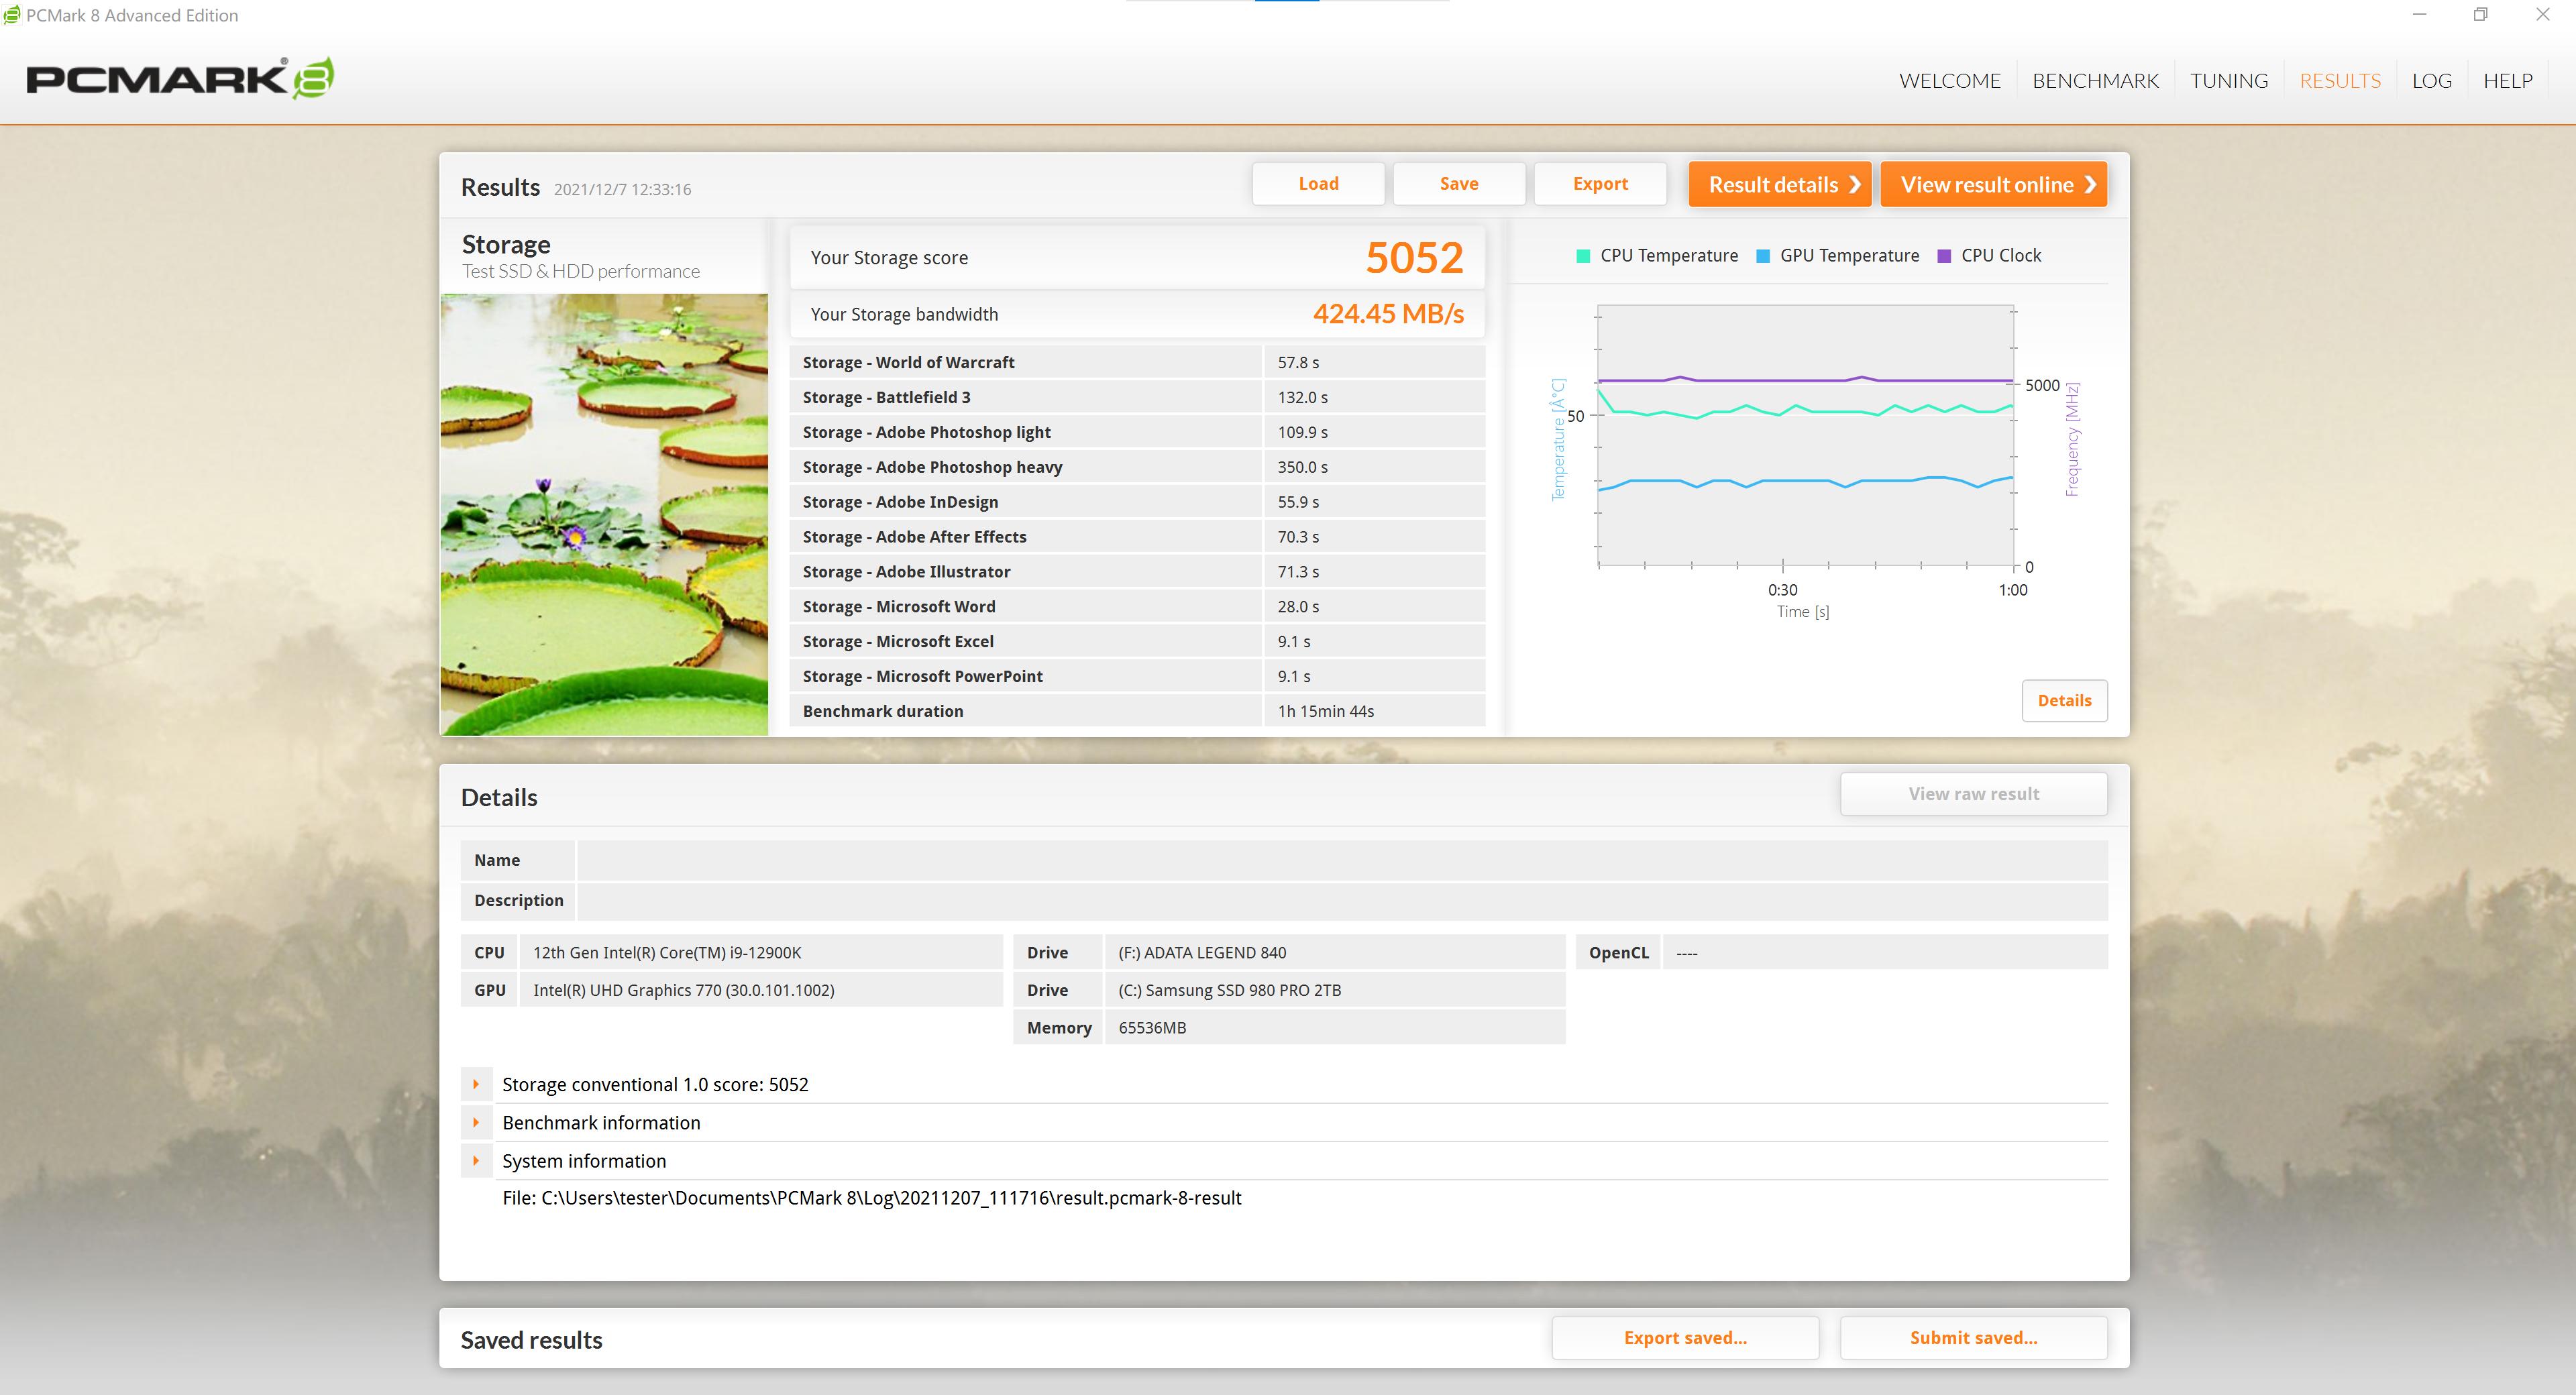The height and width of the screenshot is (1395, 2576).
Task: Open chart Details button
Action: point(2064,700)
